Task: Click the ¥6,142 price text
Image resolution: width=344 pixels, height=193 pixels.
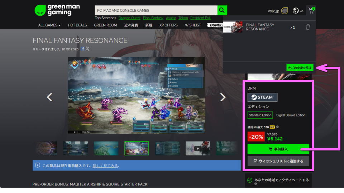Action: [x=275, y=139]
